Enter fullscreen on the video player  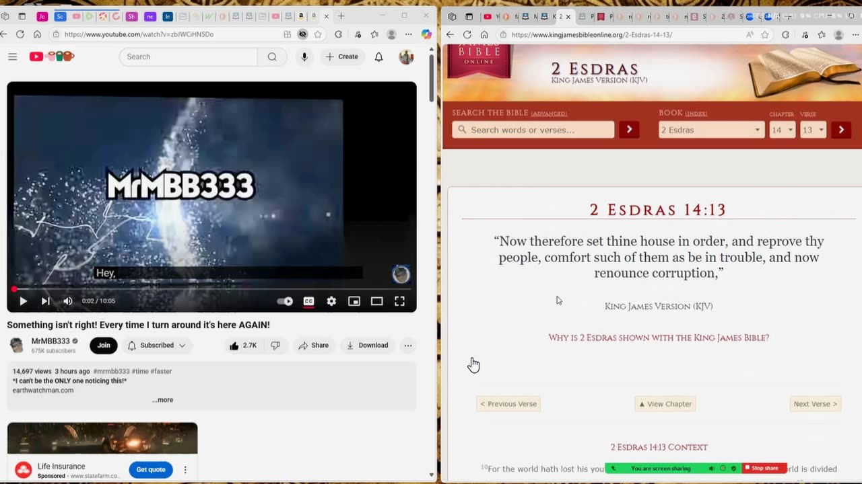[399, 301]
